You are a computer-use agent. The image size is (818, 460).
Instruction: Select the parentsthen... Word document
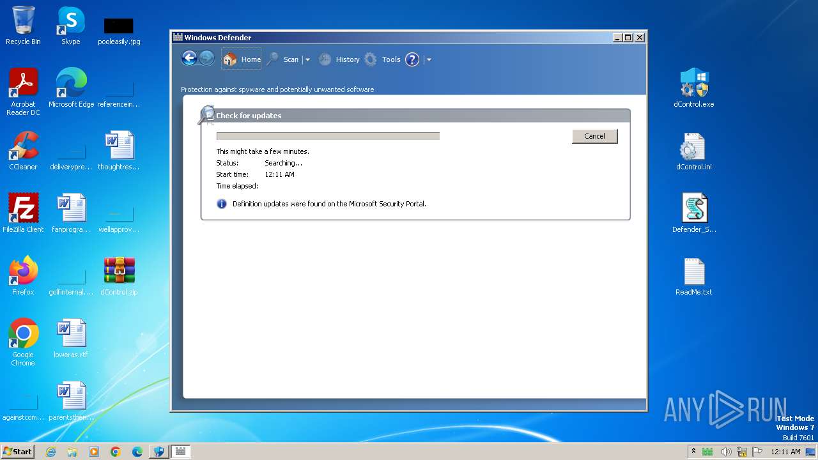(x=71, y=401)
